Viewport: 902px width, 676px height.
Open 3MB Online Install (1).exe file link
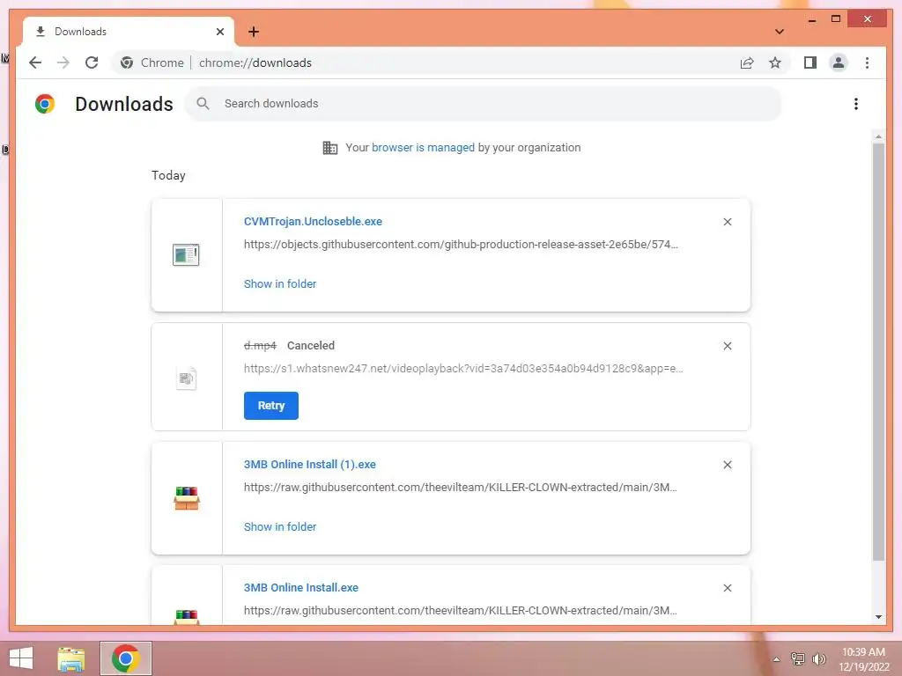point(309,465)
